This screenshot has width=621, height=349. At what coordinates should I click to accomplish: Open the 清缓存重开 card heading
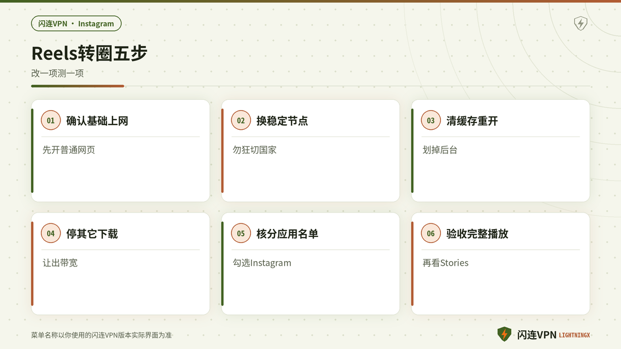coord(472,121)
